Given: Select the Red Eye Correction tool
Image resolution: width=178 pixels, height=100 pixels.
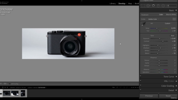Looking at the screenshot, I should 153,6.
